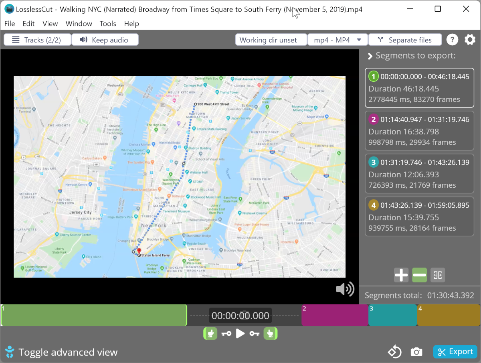Toggle Keep audio setting

coord(105,40)
